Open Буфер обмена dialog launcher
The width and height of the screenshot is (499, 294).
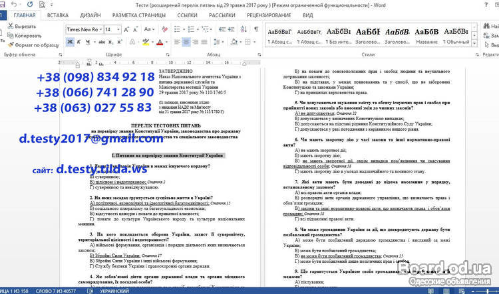pos(61,55)
